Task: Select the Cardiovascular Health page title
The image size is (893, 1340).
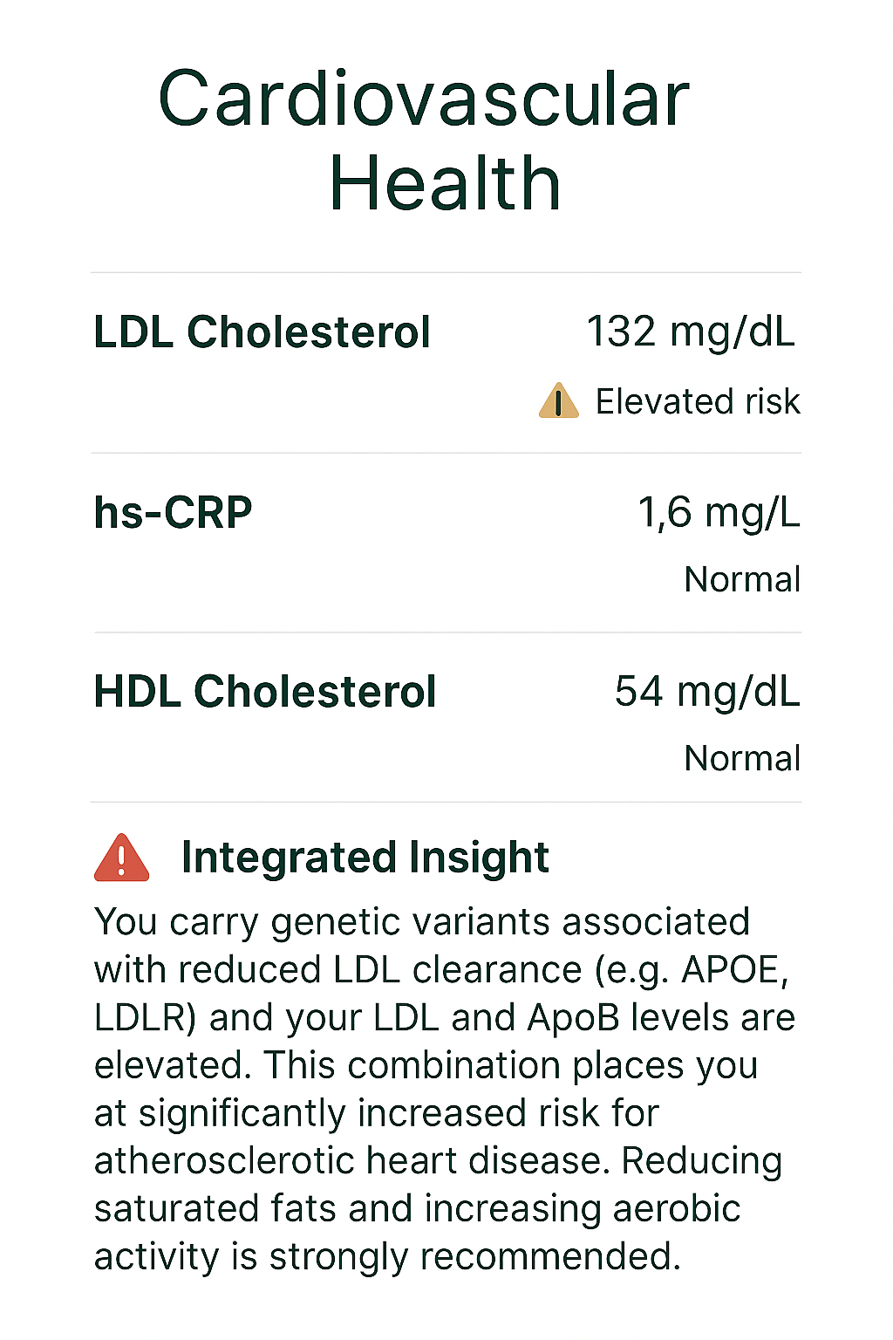Action: [424, 140]
